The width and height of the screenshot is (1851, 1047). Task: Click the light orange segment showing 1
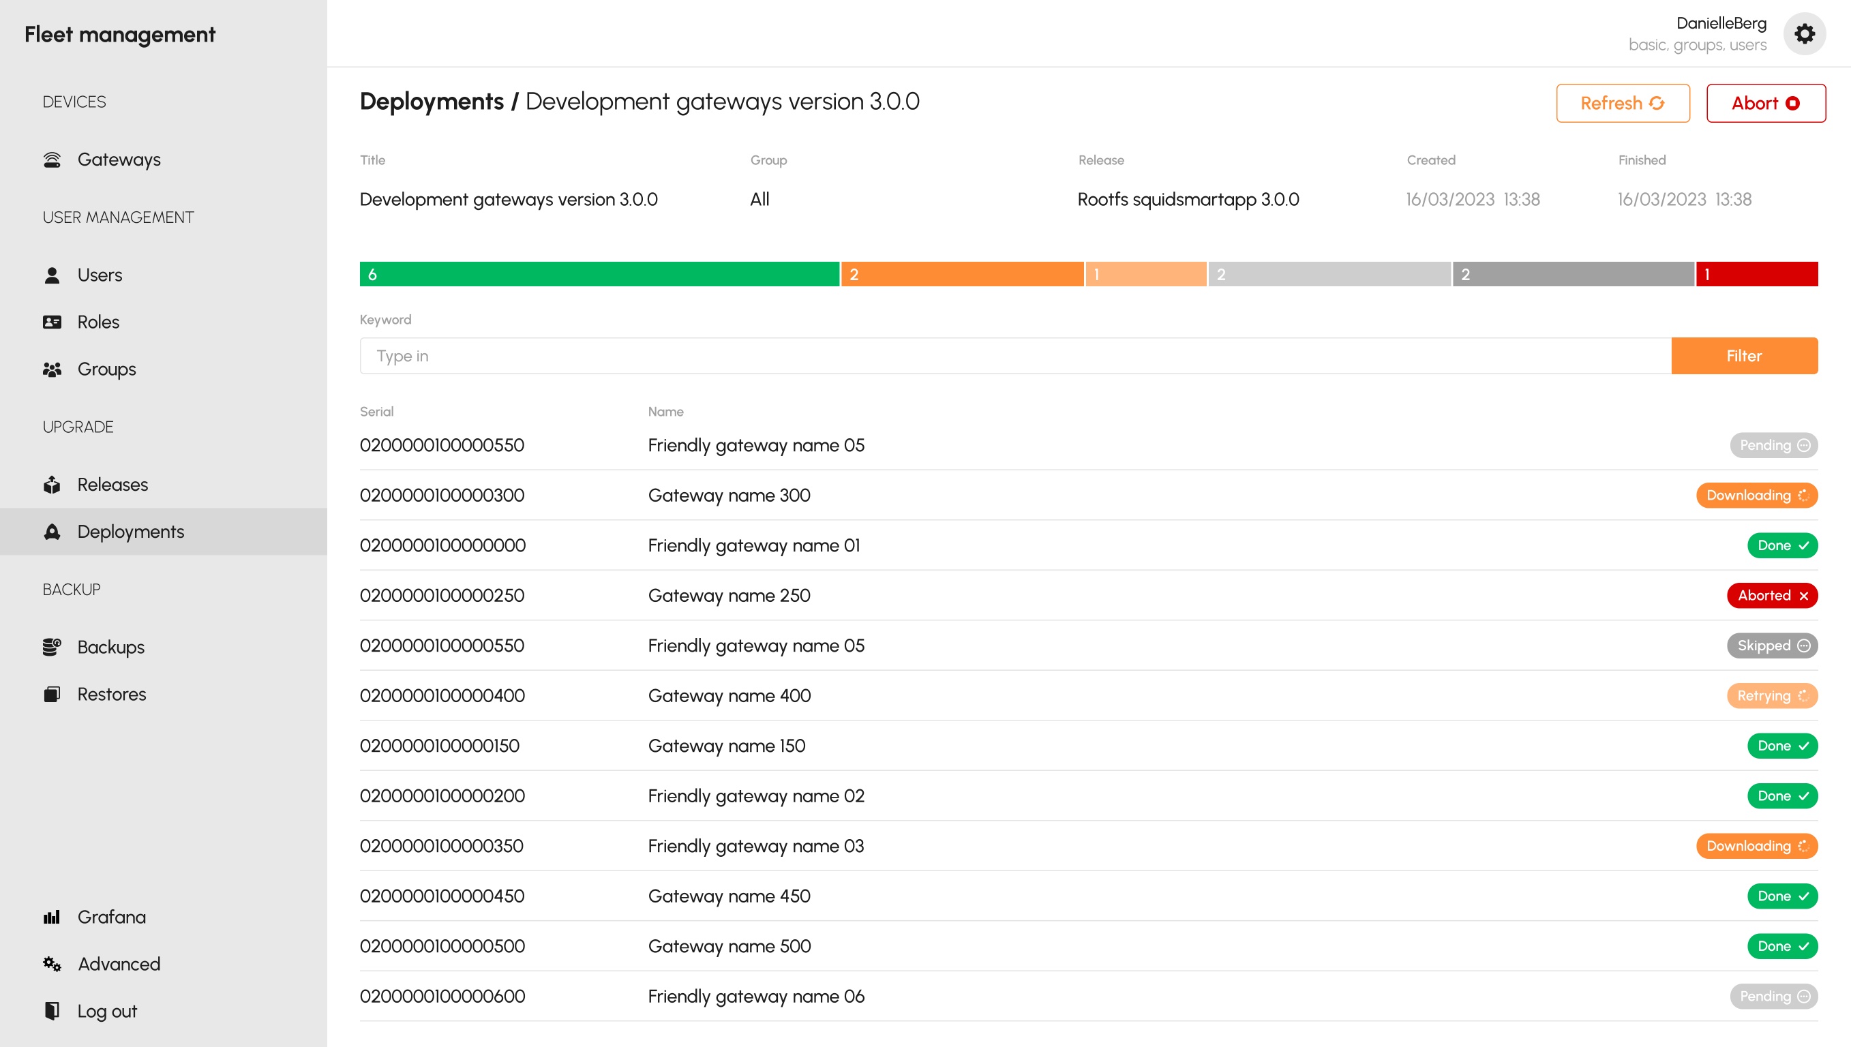point(1145,274)
